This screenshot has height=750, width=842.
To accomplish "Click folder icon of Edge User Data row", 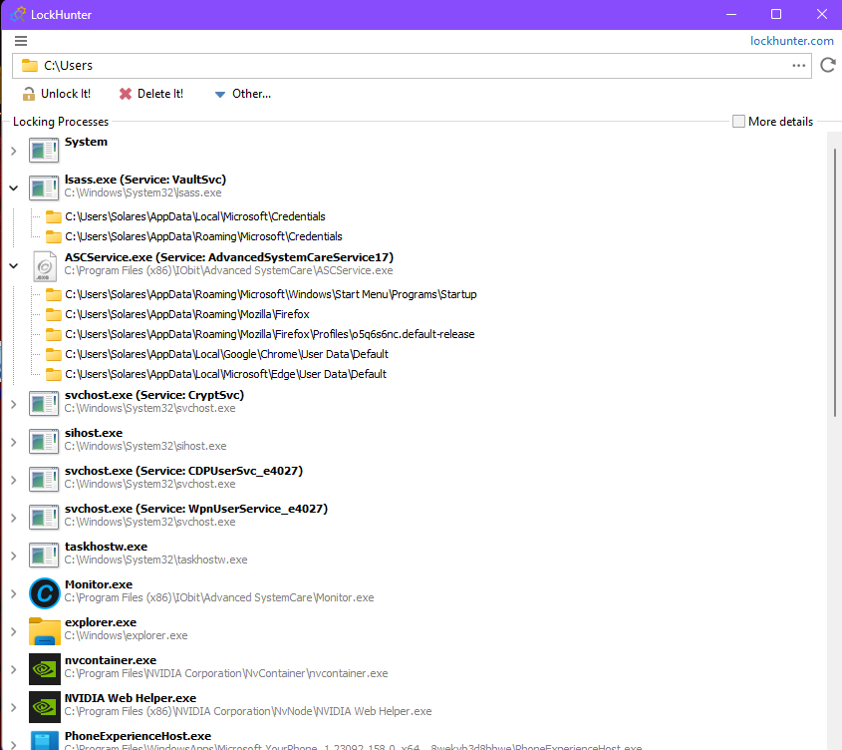I will [x=53, y=374].
